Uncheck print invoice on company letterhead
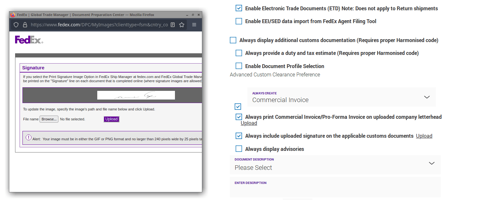Viewport: 486px width, 200px height. (239, 117)
